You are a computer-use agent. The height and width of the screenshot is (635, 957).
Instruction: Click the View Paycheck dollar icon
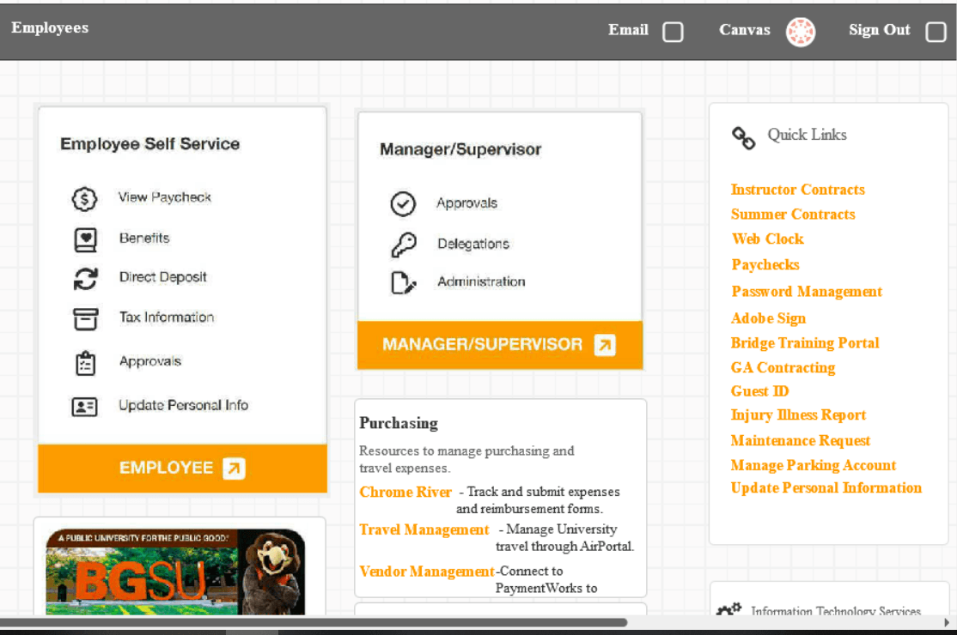pyautogui.click(x=84, y=199)
